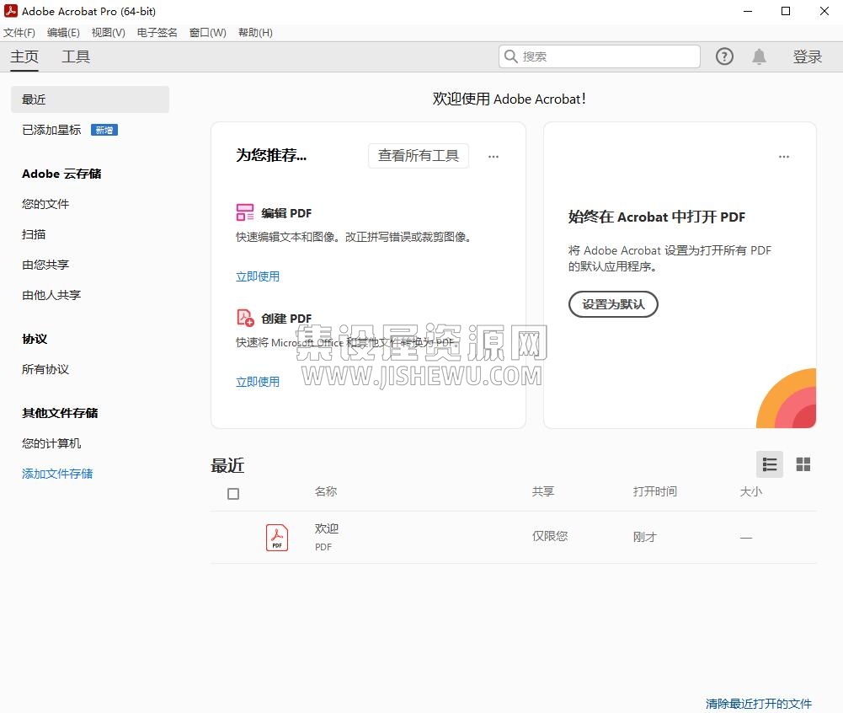Image resolution: width=843 pixels, height=713 pixels.
Task: Open 所有协议 in the sidebar
Action: [x=45, y=369]
